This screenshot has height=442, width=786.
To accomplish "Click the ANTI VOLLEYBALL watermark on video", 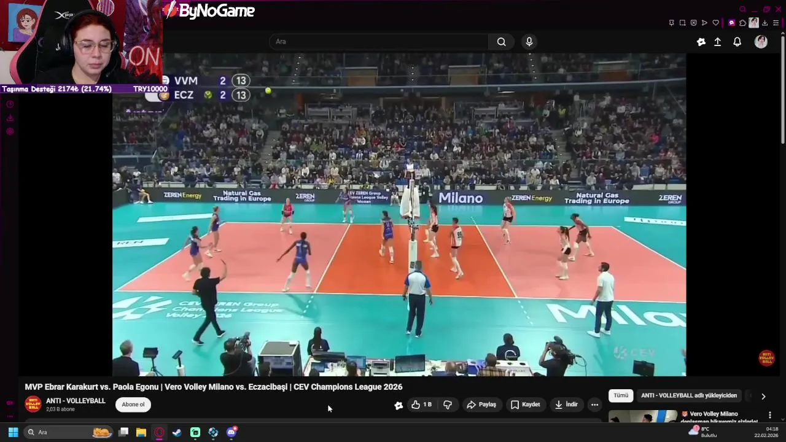I will click(x=766, y=358).
